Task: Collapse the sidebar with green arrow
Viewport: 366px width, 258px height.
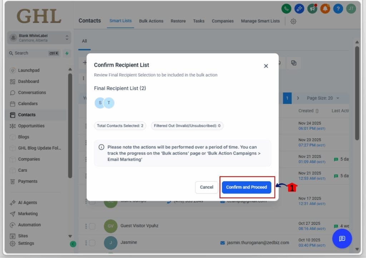Action: click(73, 244)
